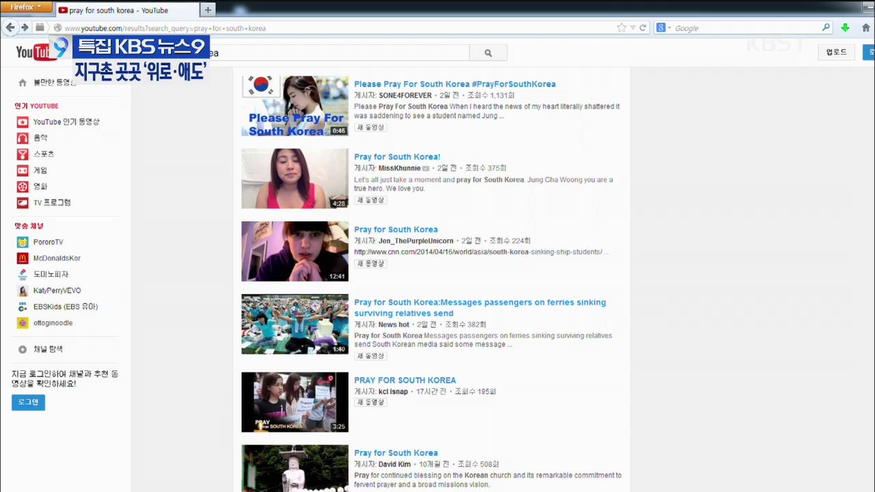Open ottoginoodle channel icon

click(23, 323)
